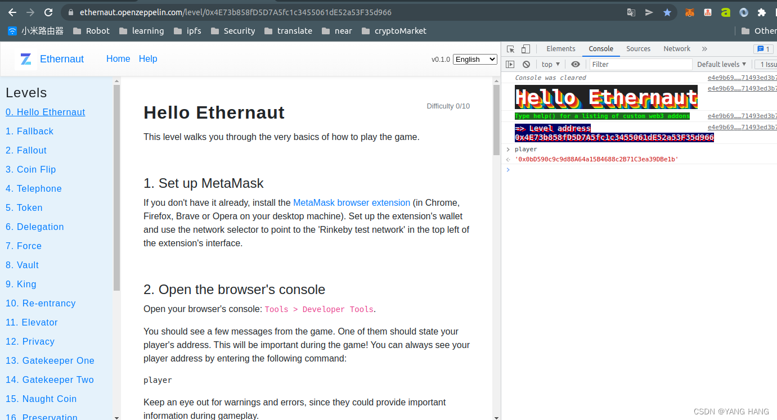Open DevTools messages badge showing 1
The height and width of the screenshot is (420, 777).
763,49
